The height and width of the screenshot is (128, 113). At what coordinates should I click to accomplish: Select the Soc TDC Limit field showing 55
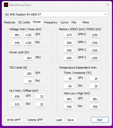coord(28,81)
